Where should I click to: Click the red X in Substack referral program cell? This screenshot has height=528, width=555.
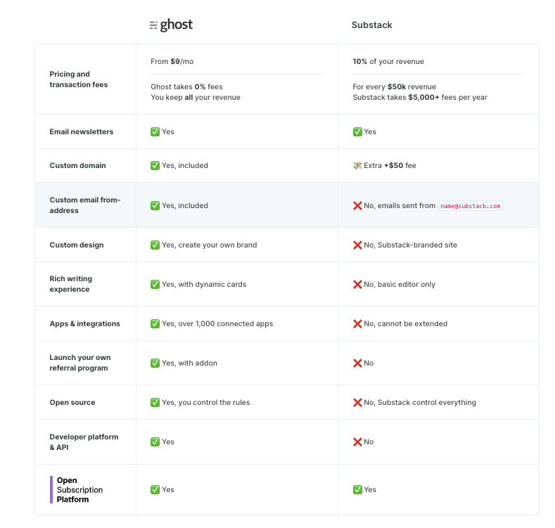[357, 363]
